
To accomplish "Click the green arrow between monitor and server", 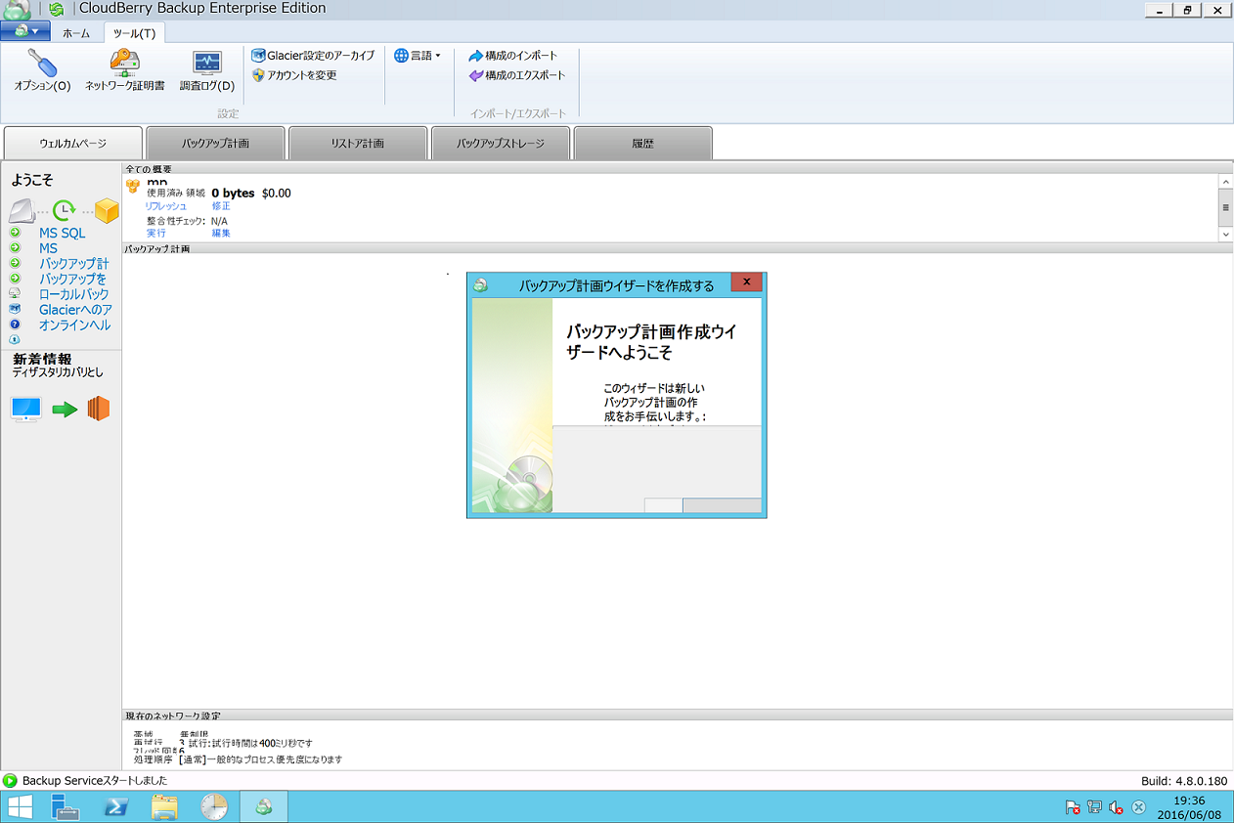I will (x=65, y=410).
